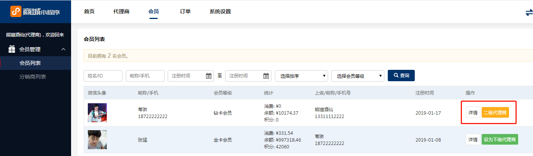Click the end 注册时间 date field
This screenshot has height=156, width=533.
point(248,76)
